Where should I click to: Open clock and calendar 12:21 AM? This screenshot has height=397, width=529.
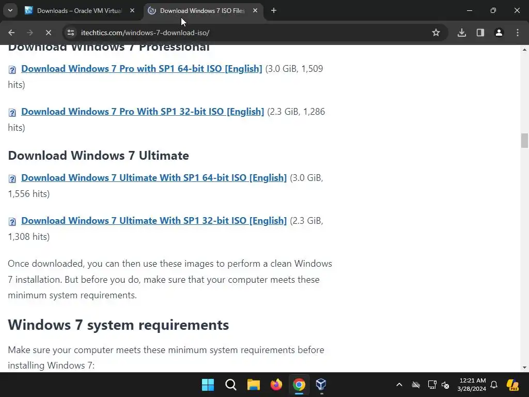pos(472,385)
